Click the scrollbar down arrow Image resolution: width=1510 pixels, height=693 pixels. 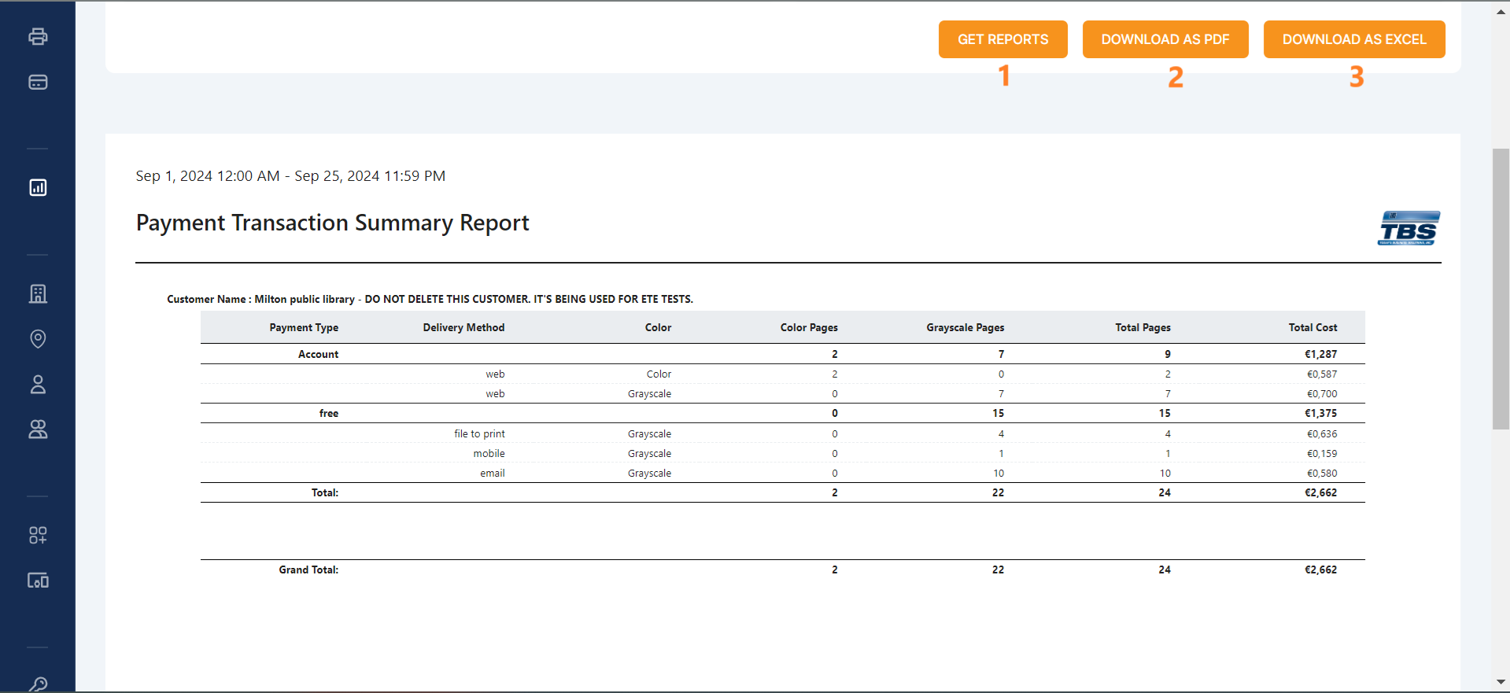[x=1501, y=682]
